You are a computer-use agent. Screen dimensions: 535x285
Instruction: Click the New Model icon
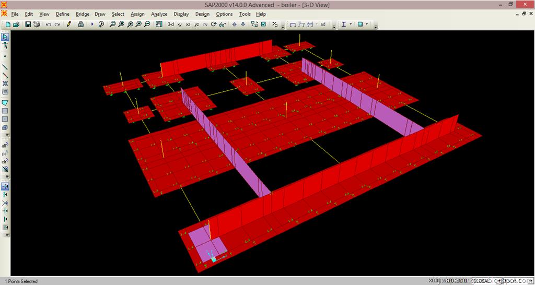click(8, 24)
